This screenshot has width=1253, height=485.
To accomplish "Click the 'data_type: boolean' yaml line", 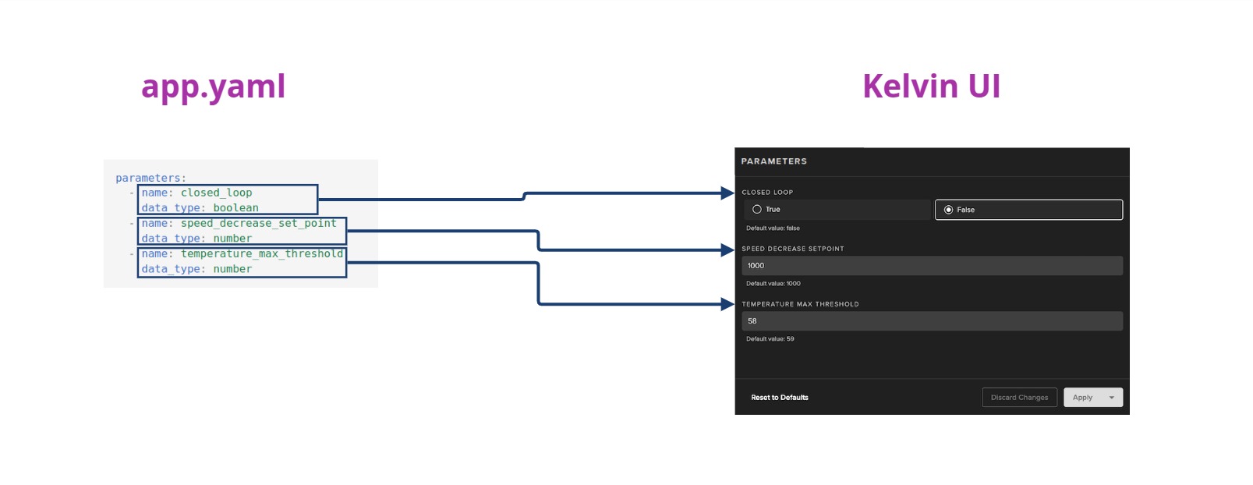I will coord(200,208).
